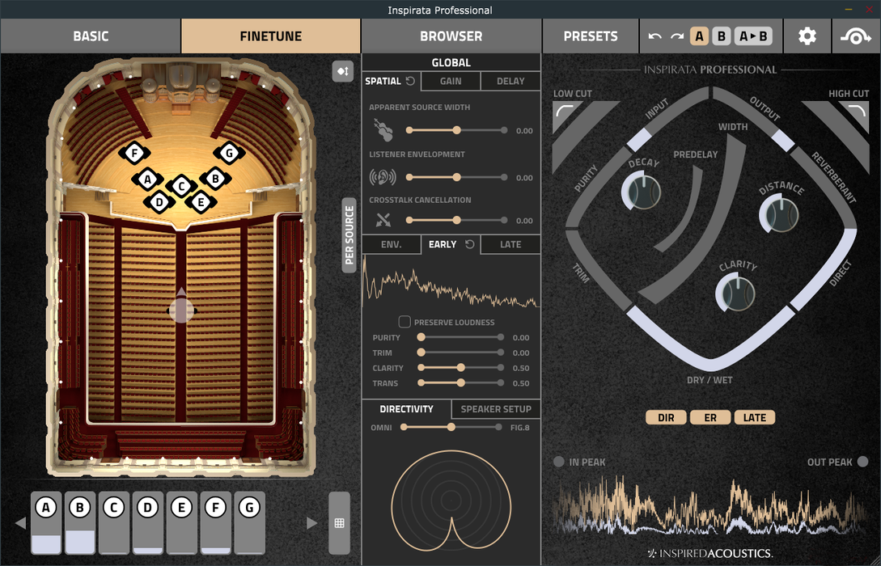Click the redo arrow icon
This screenshot has width=881, height=566.
[677, 36]
